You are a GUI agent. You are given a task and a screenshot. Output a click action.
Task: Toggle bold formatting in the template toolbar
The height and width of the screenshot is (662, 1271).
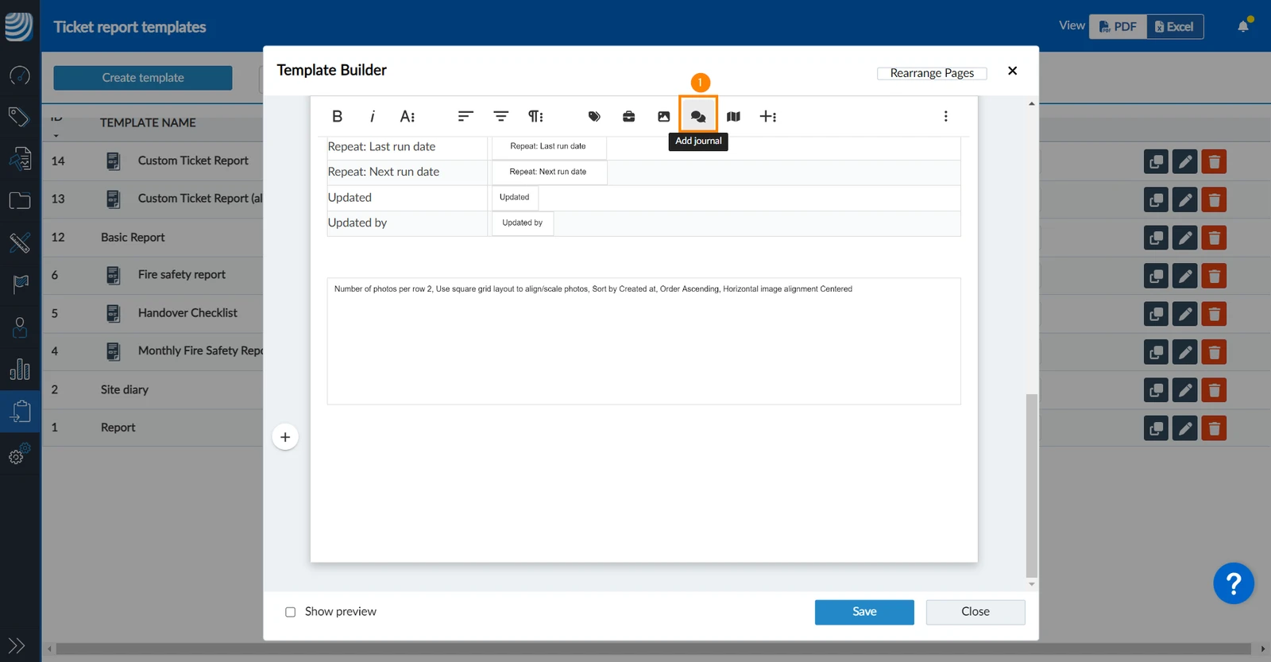(337, 116)
